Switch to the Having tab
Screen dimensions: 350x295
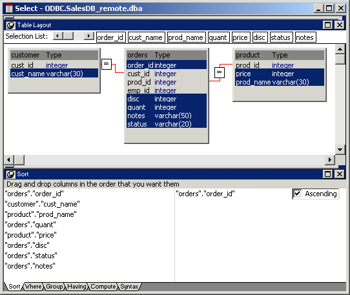(77, 287)
